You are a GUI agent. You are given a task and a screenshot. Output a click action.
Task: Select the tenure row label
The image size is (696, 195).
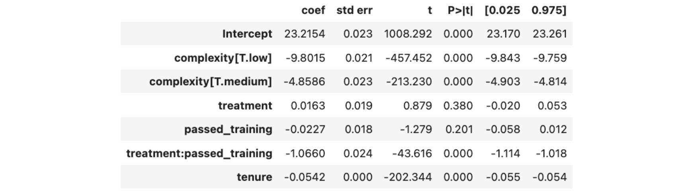tap(254, 177)
